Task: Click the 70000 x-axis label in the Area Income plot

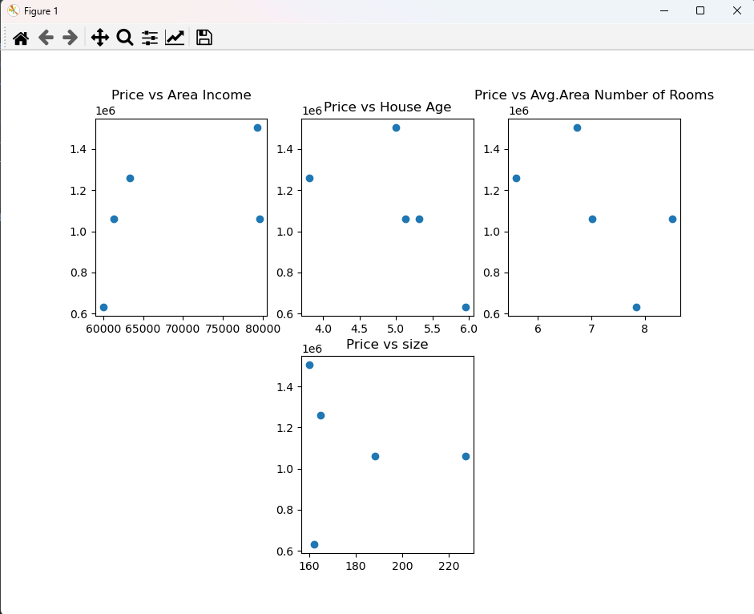Action: pos(183,329)
